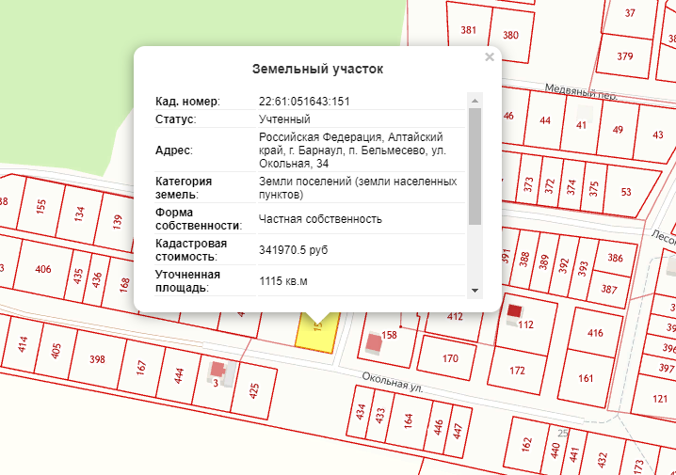Close the Земельный участок popup

(489, 57)
